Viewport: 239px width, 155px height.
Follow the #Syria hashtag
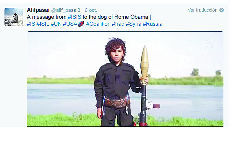coord(133,24)
